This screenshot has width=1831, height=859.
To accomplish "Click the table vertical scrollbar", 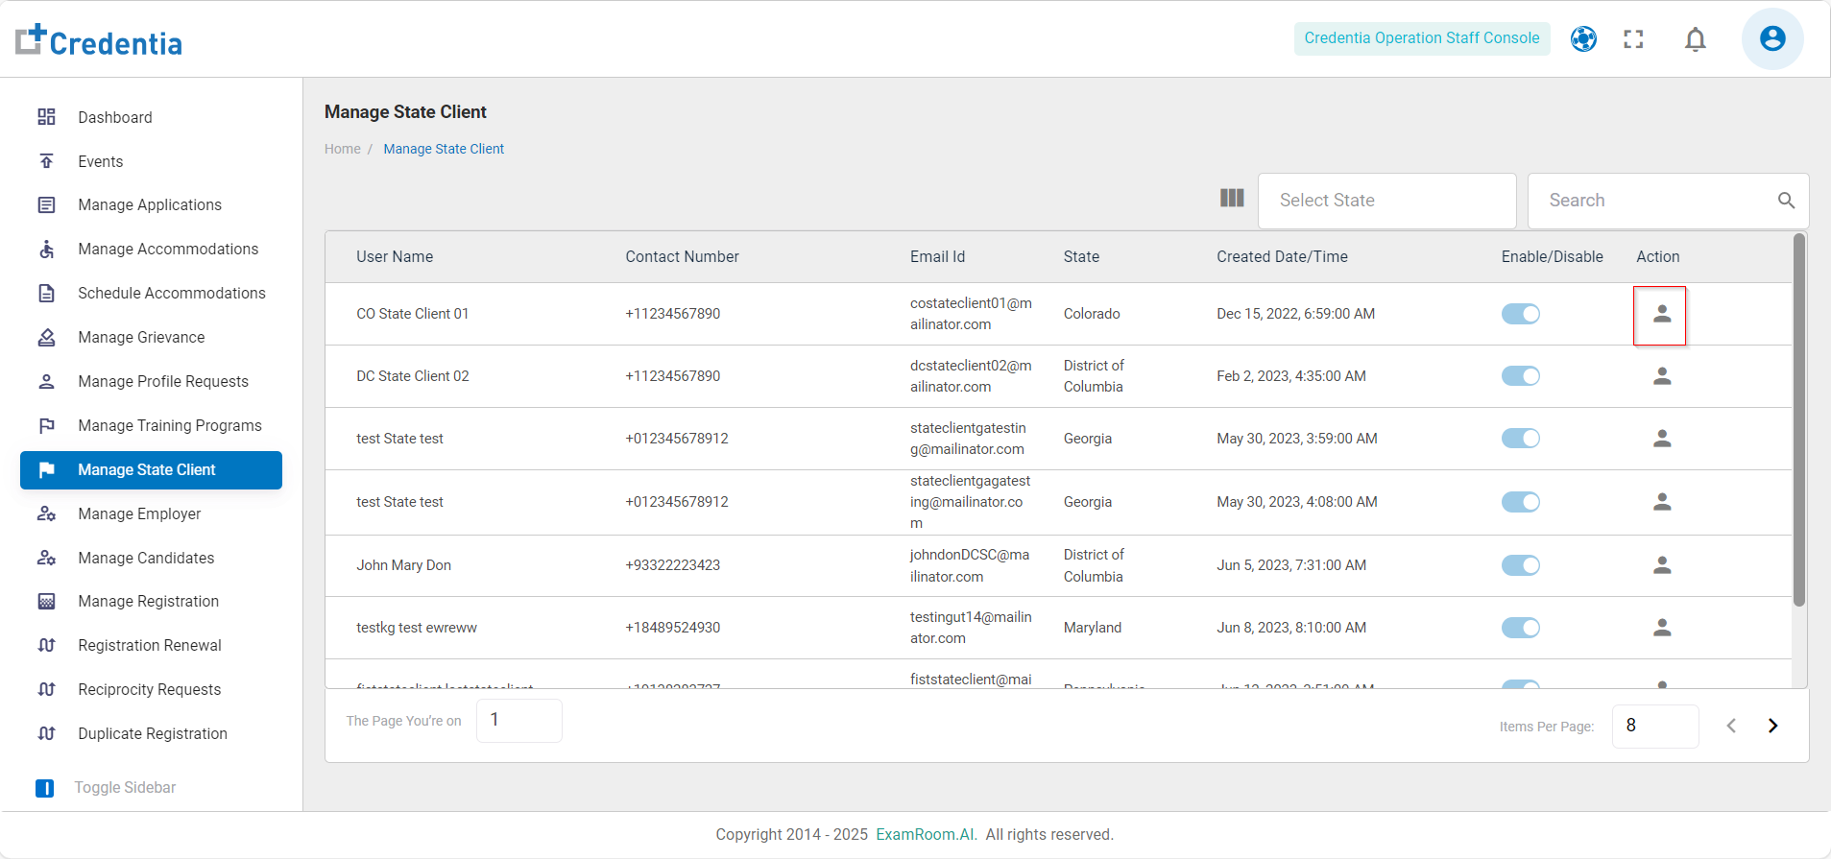I will pos(1799,420).
